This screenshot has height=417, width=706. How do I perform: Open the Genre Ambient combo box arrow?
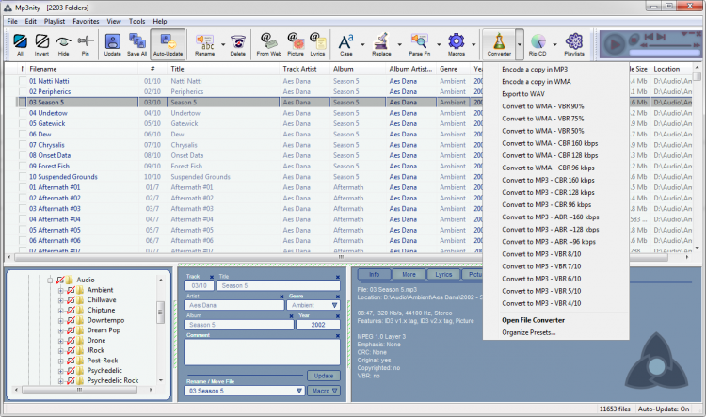(334, 305)
